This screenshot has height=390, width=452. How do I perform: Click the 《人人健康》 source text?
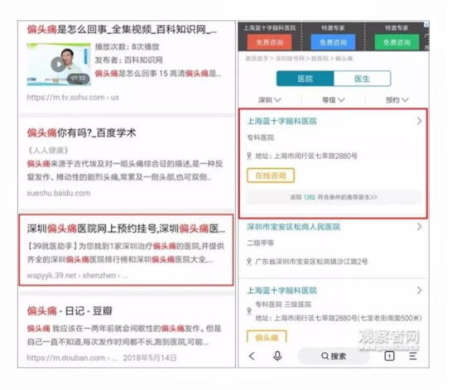tap(48, 150)
